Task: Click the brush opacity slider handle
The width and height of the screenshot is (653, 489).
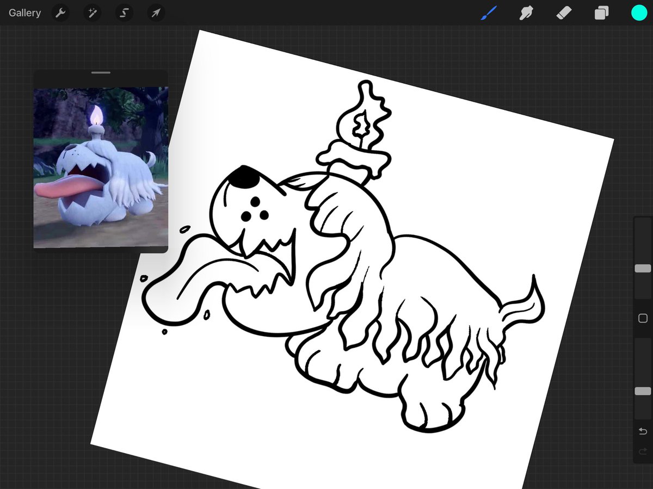Action: (x=643, y=391)
